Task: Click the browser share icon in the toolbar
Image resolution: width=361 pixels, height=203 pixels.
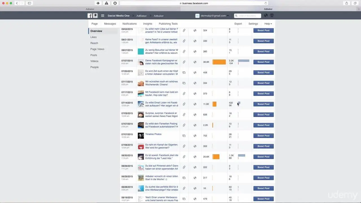Action: tap(346, 3)
